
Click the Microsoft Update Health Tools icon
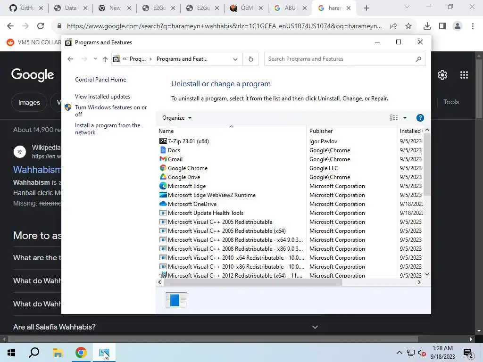pyautogui.click(x=163, y=213)
